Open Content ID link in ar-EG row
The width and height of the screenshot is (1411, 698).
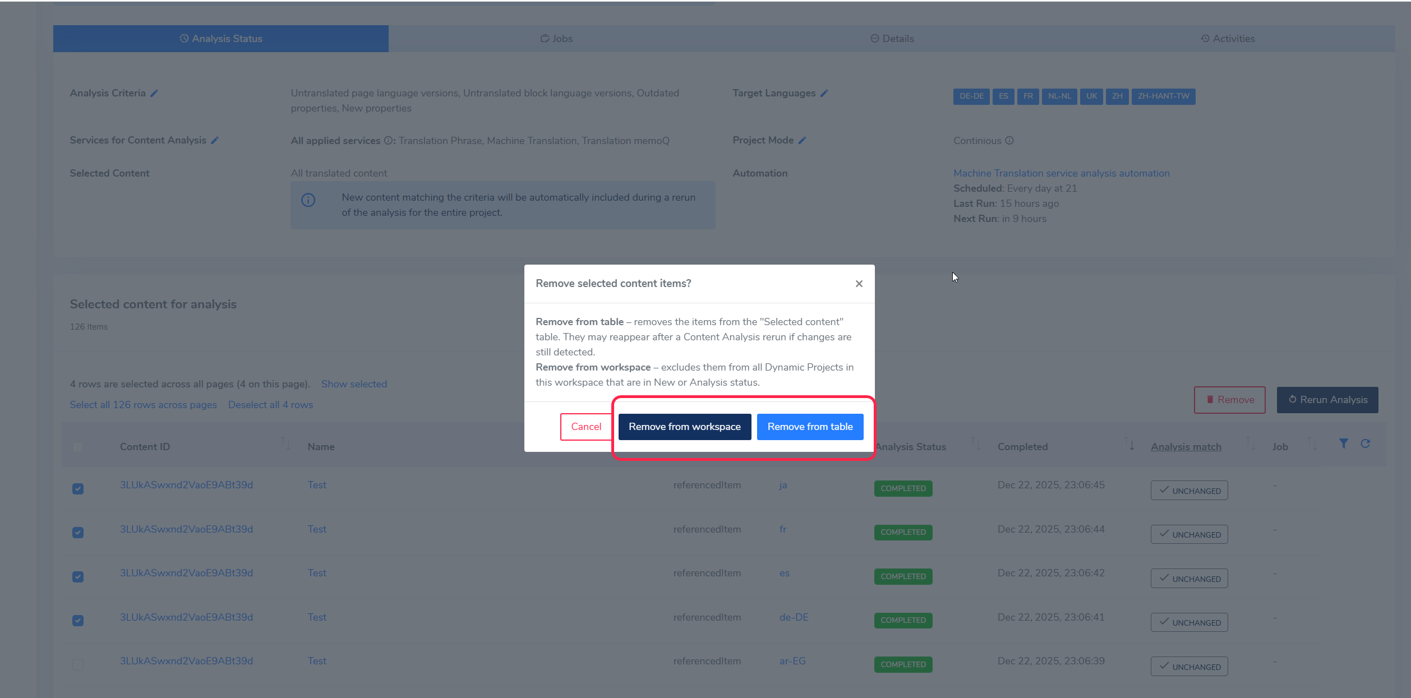click(x=186, y=661)
